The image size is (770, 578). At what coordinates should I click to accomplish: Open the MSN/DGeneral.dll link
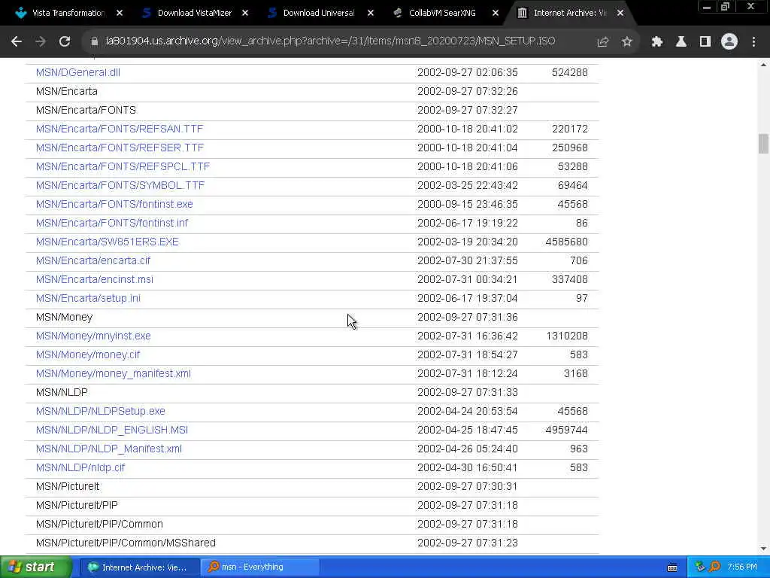[x=78, y=72]
